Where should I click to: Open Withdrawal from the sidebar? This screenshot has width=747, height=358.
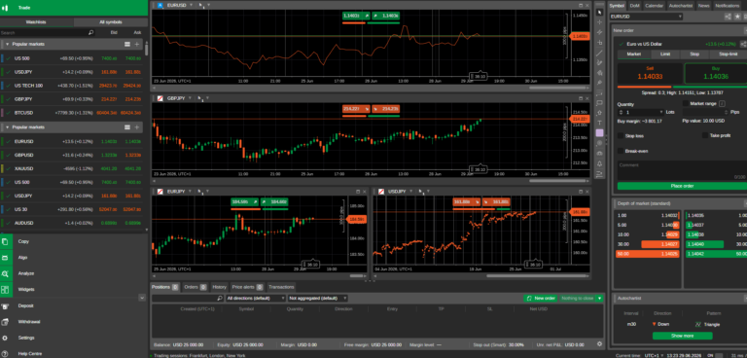pos(74,322)
